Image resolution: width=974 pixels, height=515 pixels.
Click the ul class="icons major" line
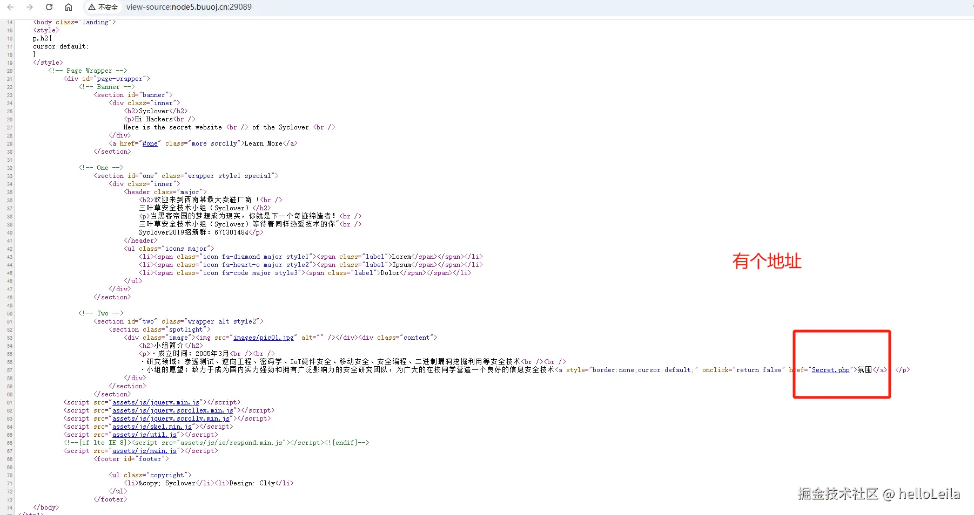(x=169, y=249)
